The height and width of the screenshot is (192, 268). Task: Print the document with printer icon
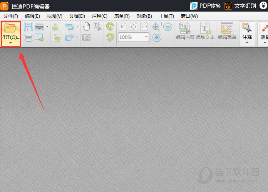28,37
